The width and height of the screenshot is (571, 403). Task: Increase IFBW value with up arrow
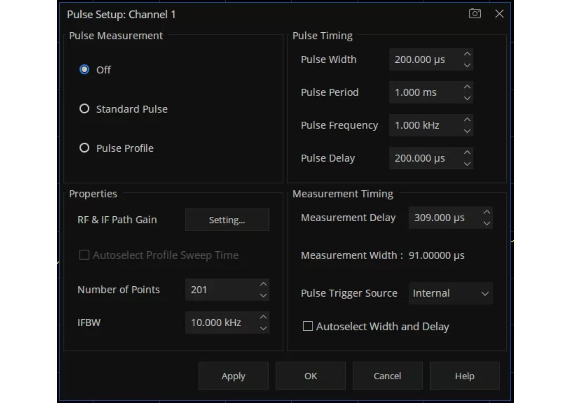coord(263,317)
